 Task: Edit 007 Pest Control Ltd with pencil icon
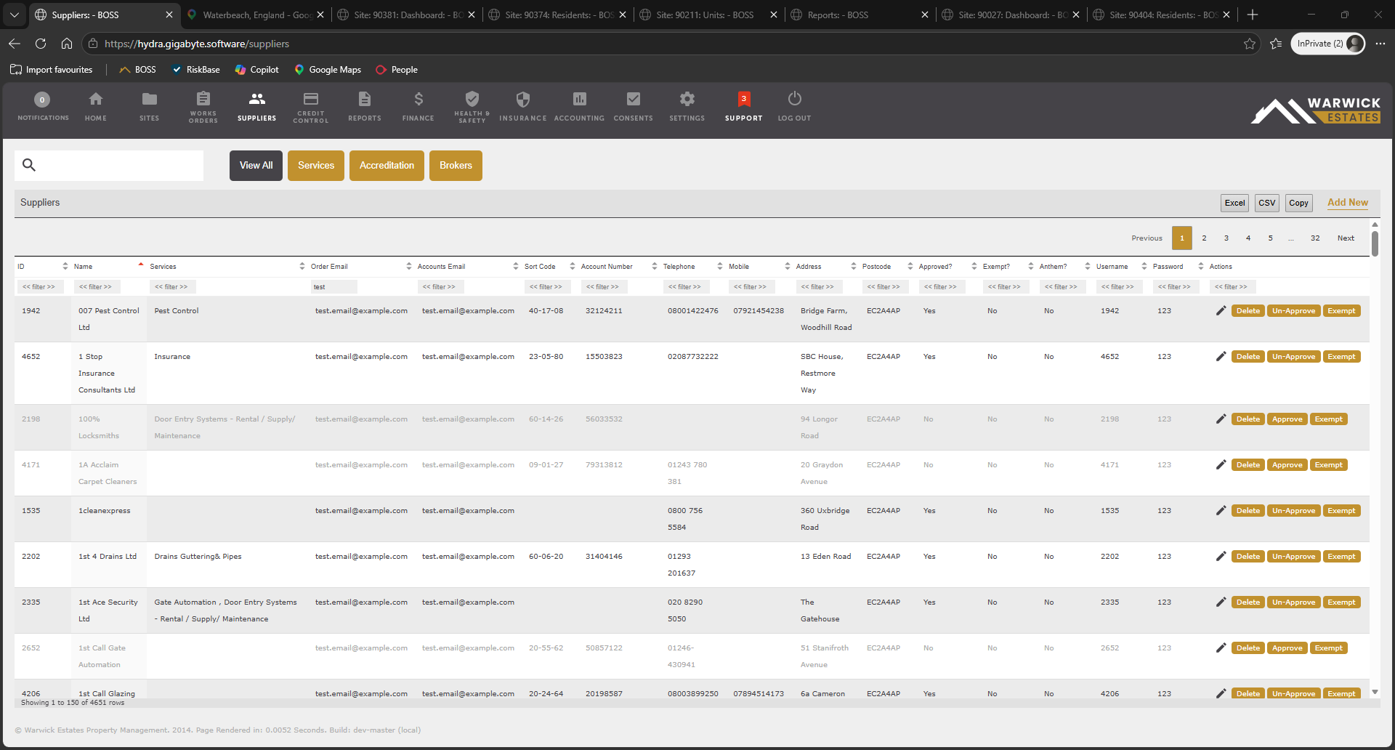(1221, 310)
